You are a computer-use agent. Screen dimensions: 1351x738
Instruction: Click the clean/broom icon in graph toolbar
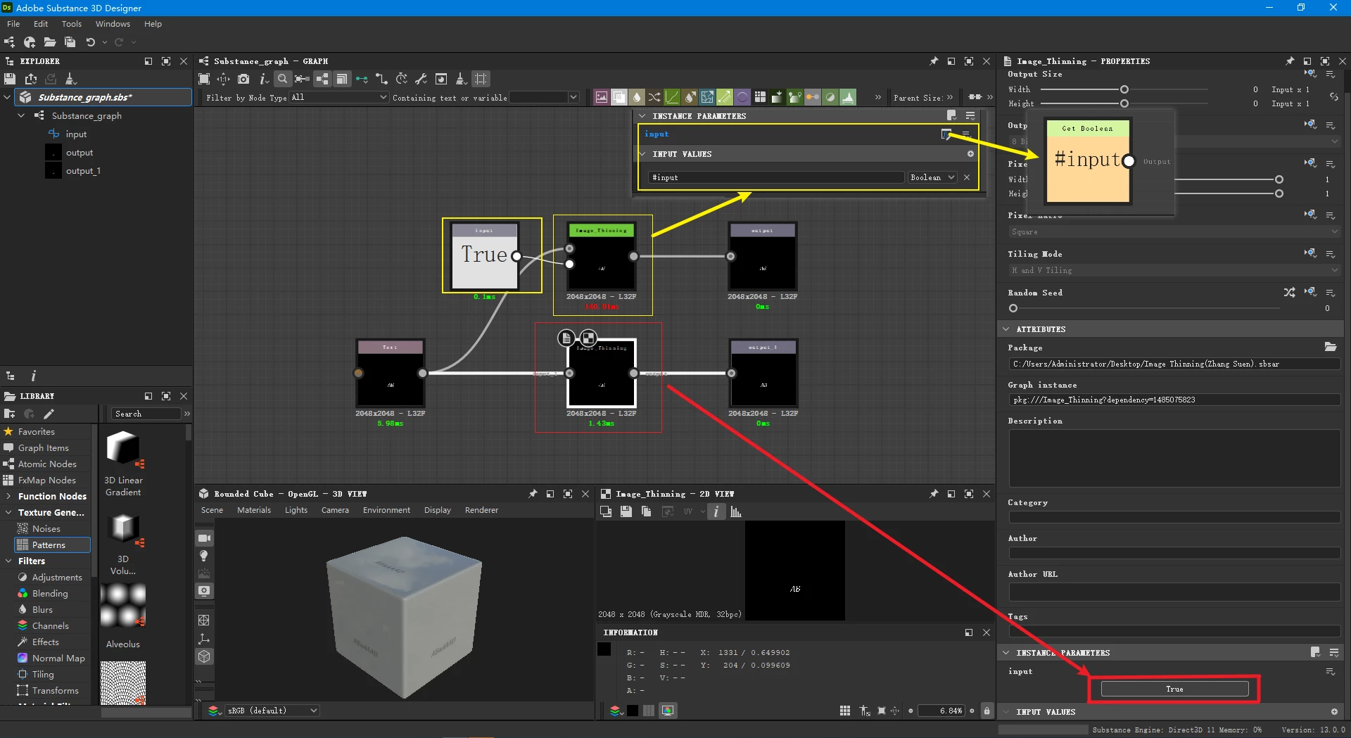pyautogui.click(x=461, y=79)
